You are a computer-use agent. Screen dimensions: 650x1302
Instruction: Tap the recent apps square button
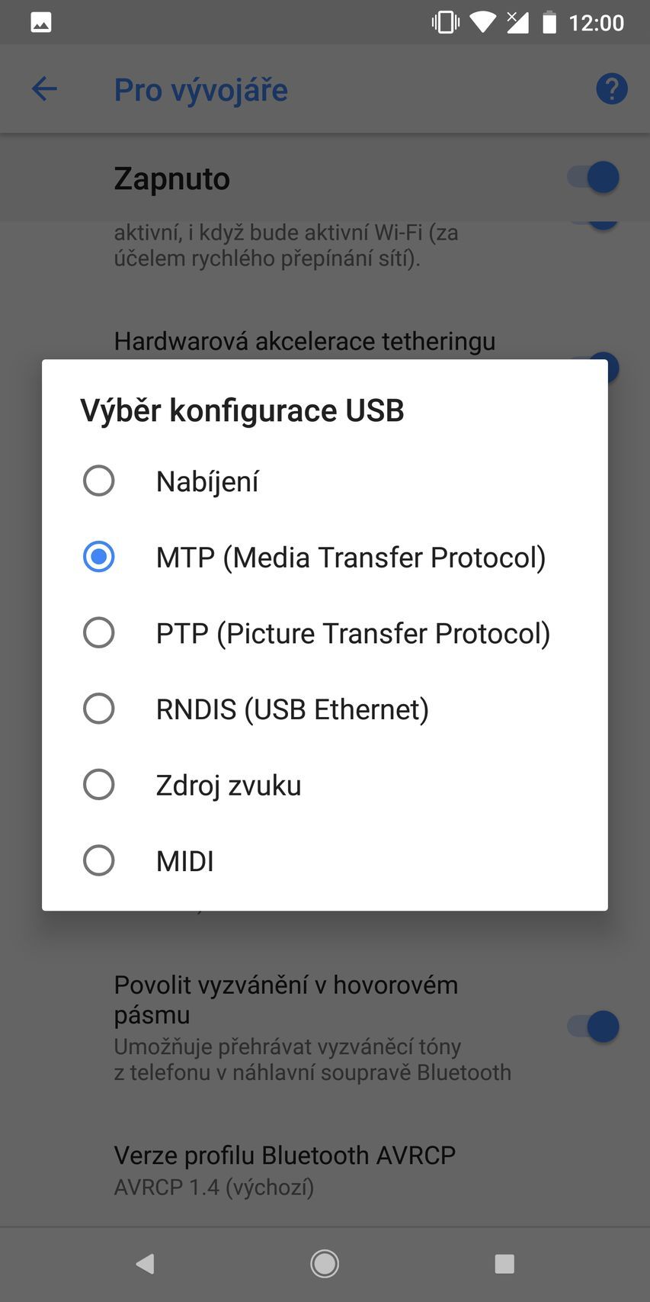[504, 1263]
